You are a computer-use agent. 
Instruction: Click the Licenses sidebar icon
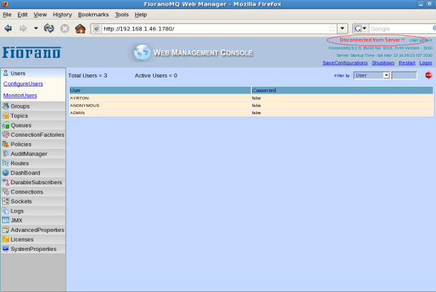pyautogui.click(x=6, y=239)
